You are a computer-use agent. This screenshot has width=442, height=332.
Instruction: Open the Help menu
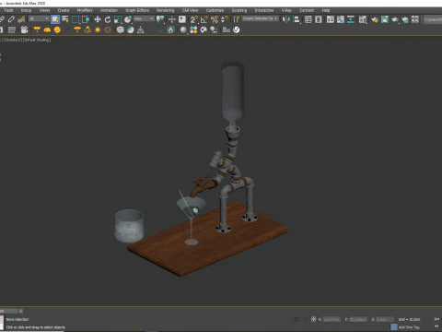[326, 10]
